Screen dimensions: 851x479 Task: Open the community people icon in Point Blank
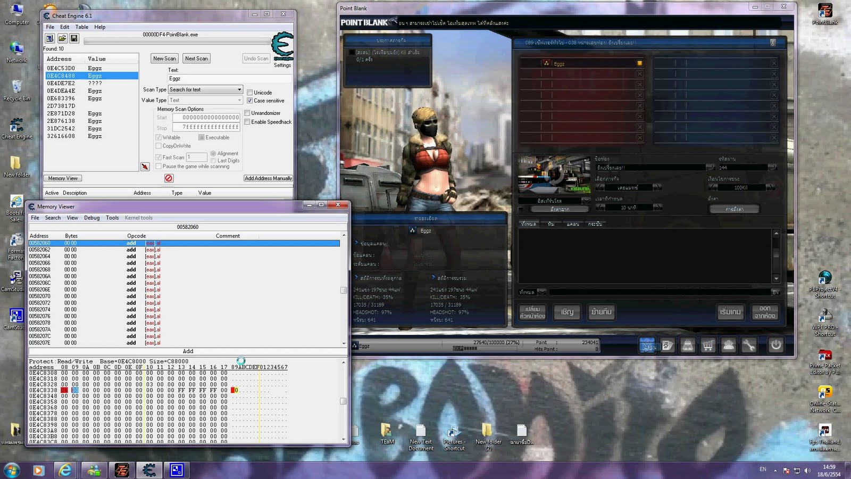coord(729,345)
